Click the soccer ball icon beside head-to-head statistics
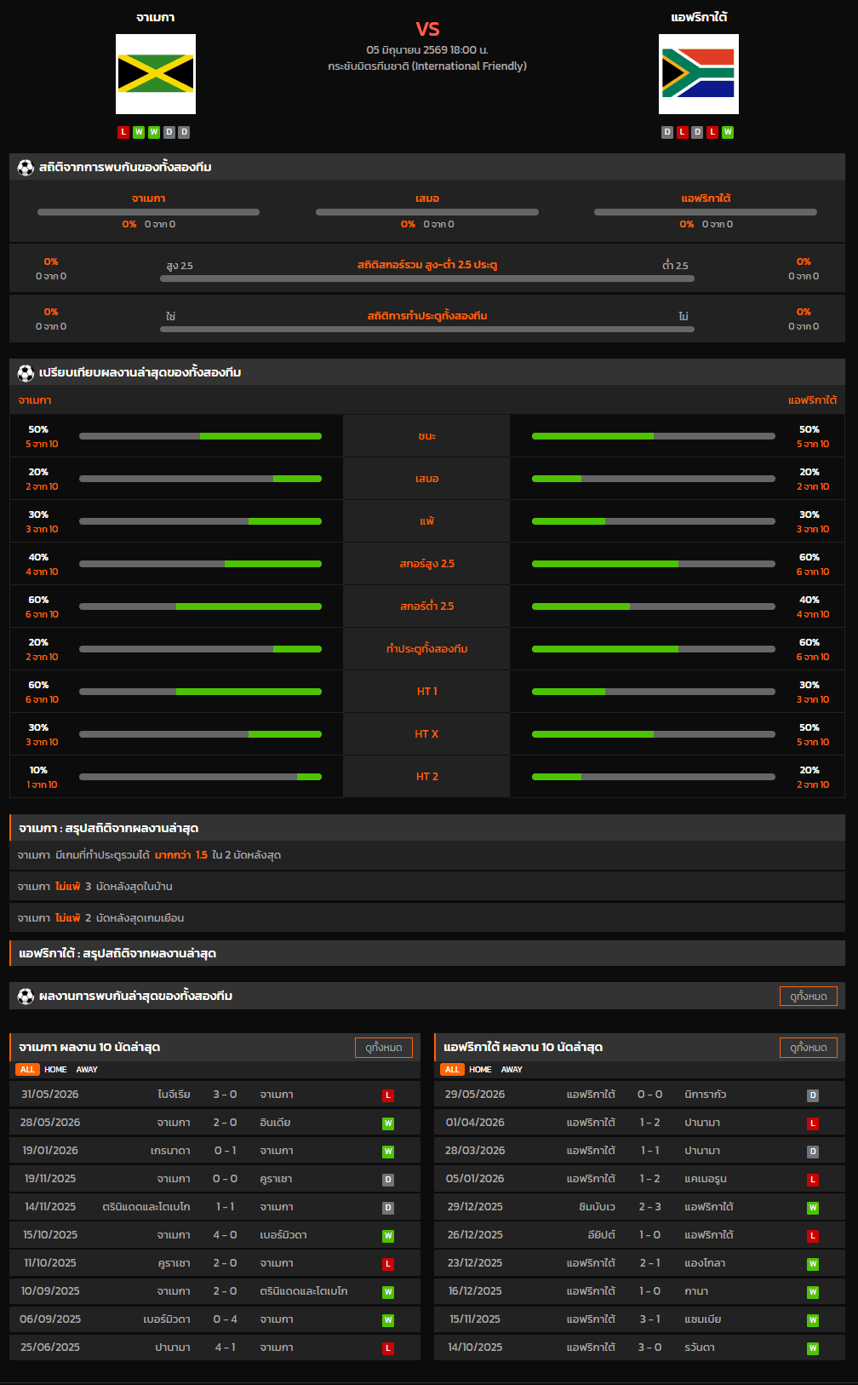The width and height of the screenshot is (858, 1385). click(26, 167)
